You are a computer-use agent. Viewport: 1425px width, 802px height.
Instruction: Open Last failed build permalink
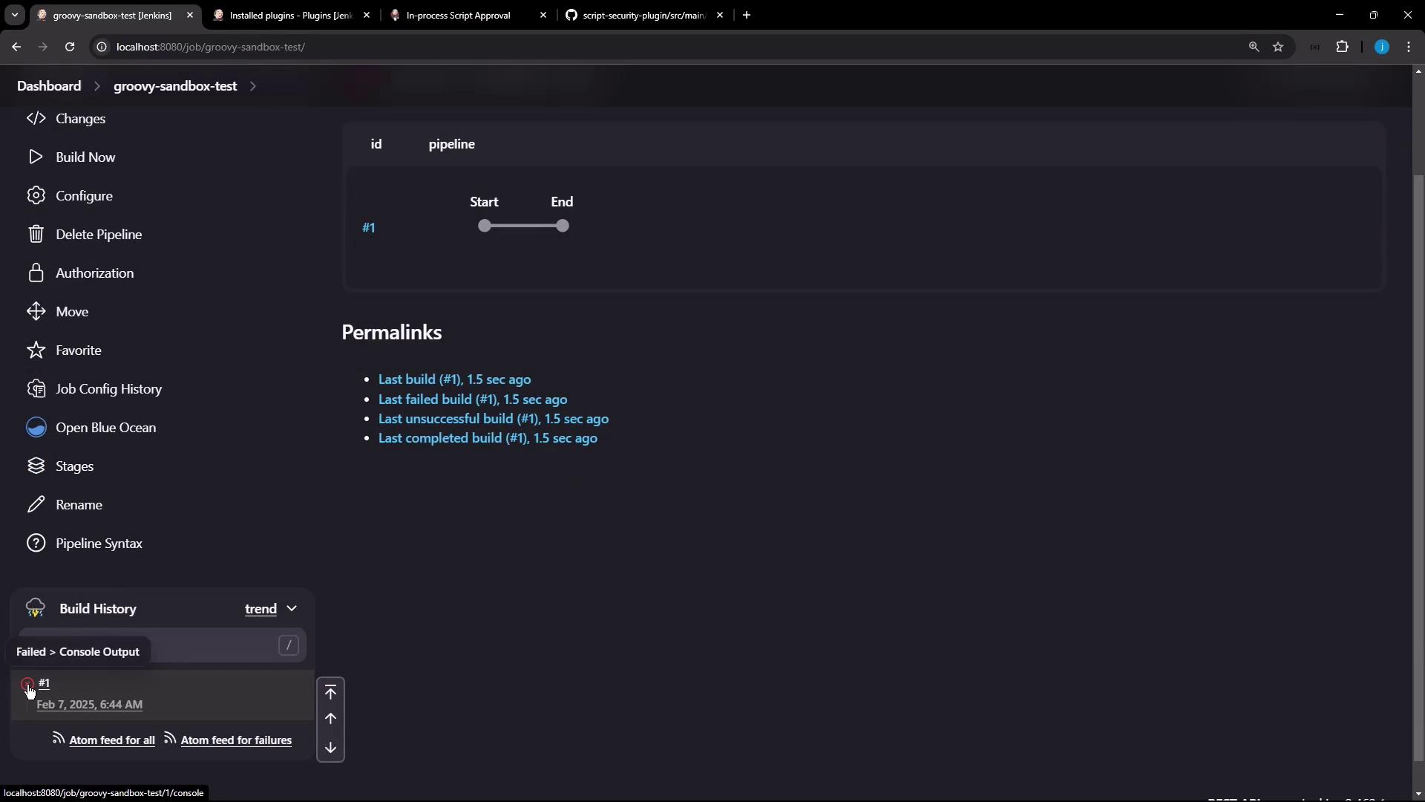click(472, 399)
